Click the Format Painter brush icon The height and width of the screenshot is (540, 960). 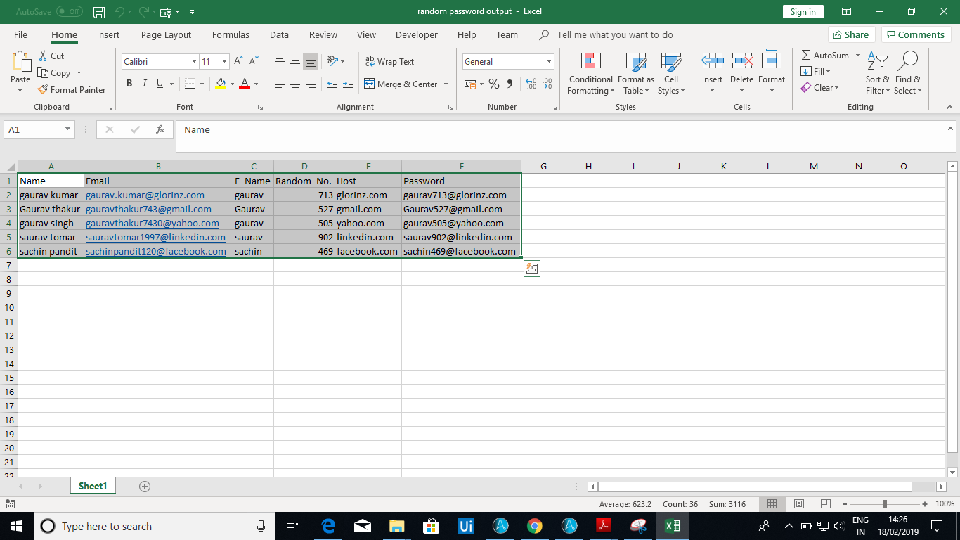click(44, 90)
